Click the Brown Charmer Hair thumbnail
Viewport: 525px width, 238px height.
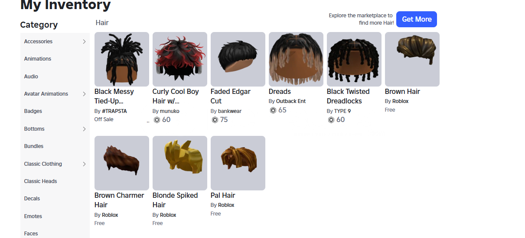tap(122, 163)
